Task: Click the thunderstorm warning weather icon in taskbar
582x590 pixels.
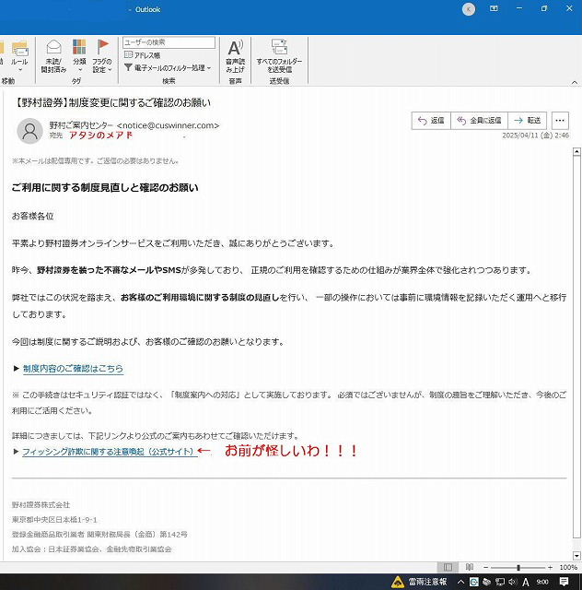Action: pyautogui.click(x=398, y=582)
